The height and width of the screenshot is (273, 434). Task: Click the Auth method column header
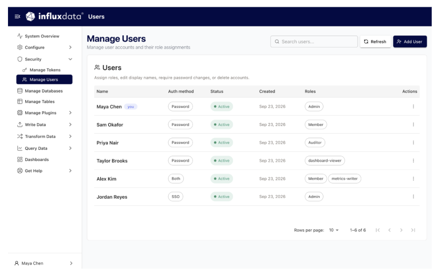(181, 91)
